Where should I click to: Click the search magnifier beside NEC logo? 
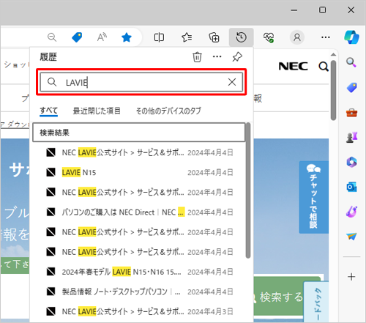(324, 66)
